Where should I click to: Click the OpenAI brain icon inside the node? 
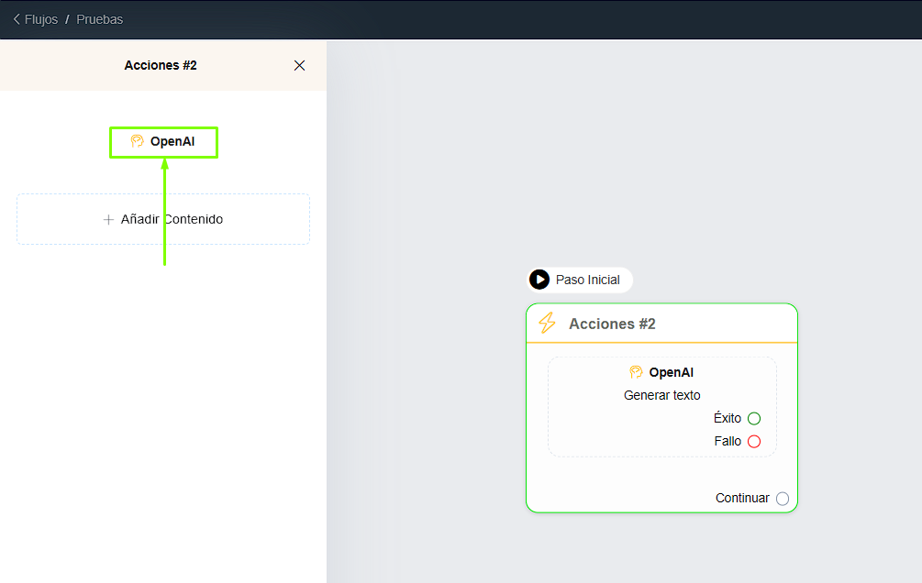636,372
